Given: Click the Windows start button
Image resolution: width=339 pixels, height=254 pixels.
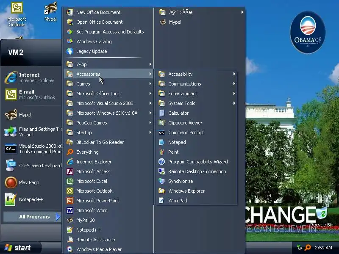Looking at the screenshot, I should [x=20, y=248].
